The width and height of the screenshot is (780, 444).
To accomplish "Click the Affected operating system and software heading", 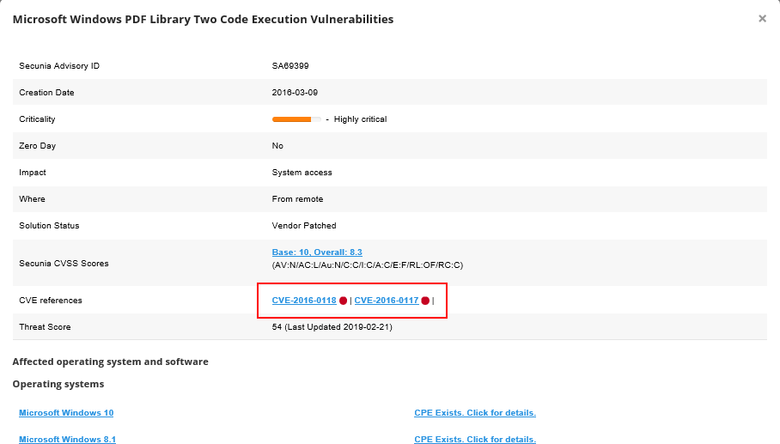I will click(110, 362).
